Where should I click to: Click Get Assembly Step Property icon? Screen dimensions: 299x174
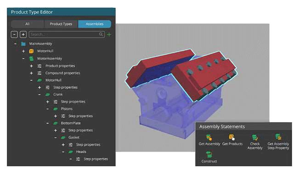(x=278, y=137)
